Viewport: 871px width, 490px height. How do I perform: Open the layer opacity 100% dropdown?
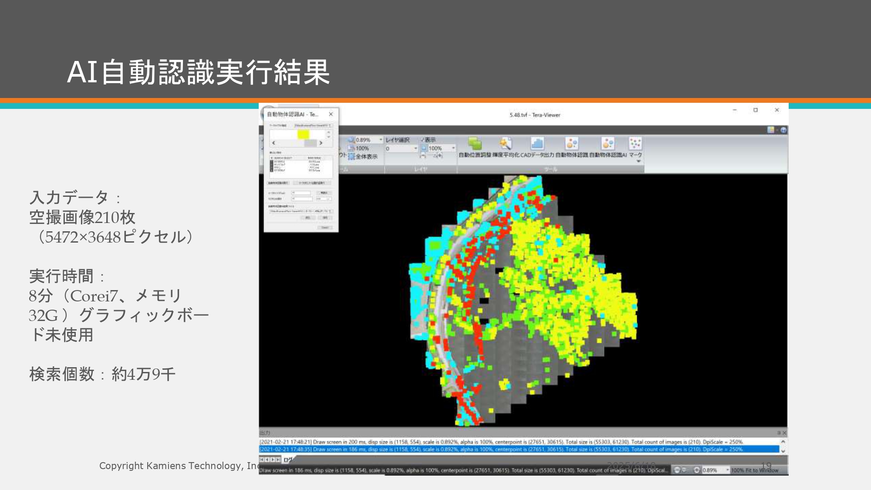[453, 149]
